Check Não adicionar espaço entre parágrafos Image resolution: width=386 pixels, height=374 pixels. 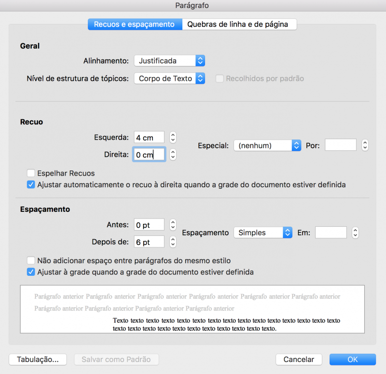(x=31, y=260)
